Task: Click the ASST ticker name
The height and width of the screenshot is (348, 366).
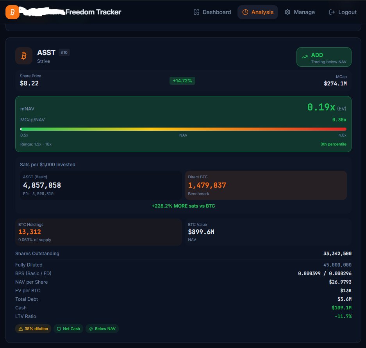Action: [x=46, y=52]
